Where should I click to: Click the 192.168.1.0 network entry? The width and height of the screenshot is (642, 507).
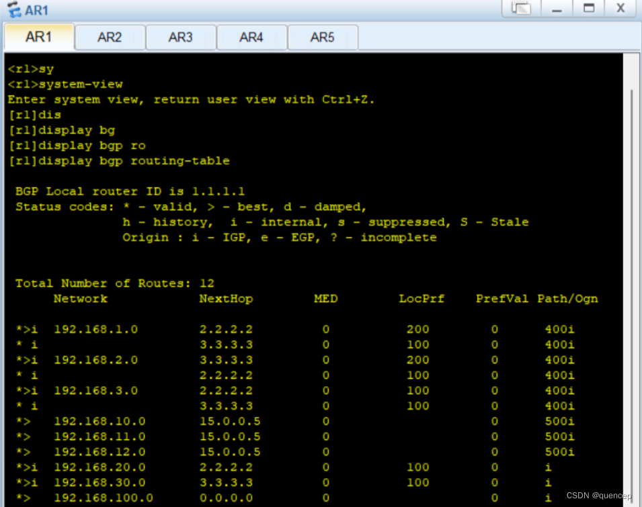click(x=96, y=329)
